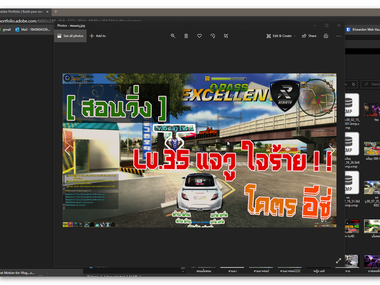The image size is (380, 285).
Task: Select the Yes thumbnail in File Explorer
Action: (x=372, y=112)
